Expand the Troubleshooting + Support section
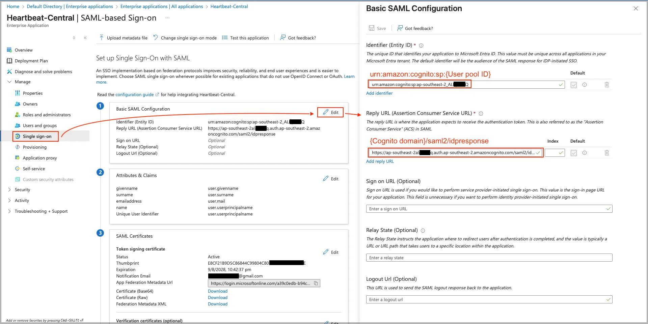The height and width of the screenshot is (324, 648). pos(9,211)
